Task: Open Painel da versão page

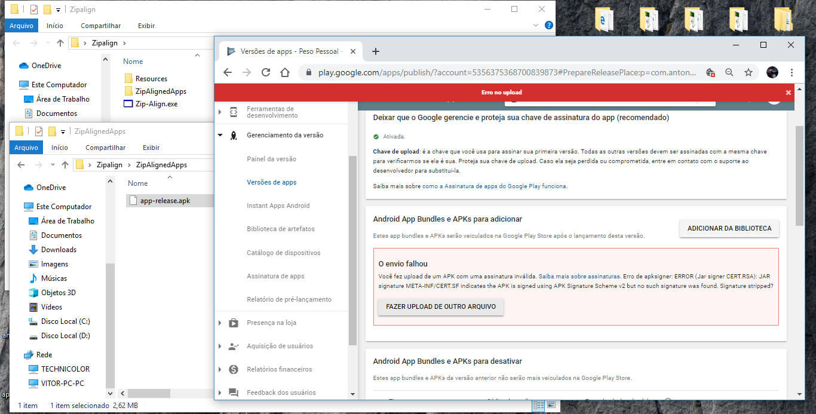Action: pyautogui.click(x=271, y=159)
